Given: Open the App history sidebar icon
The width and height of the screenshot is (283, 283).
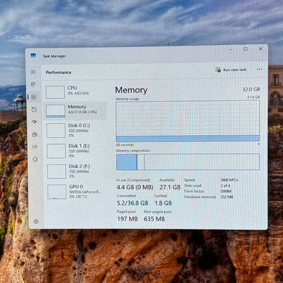Looking at the screenshot, I should pyautogui.click(x=34, y=110).
